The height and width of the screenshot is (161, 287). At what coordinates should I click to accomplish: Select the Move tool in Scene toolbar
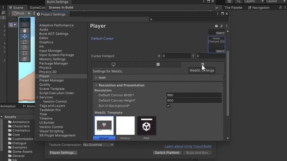(25, 36)
